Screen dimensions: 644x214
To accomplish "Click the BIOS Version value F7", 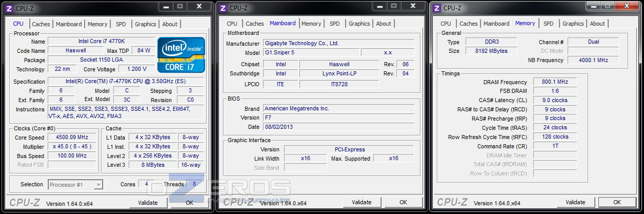I will coord(338,118).
